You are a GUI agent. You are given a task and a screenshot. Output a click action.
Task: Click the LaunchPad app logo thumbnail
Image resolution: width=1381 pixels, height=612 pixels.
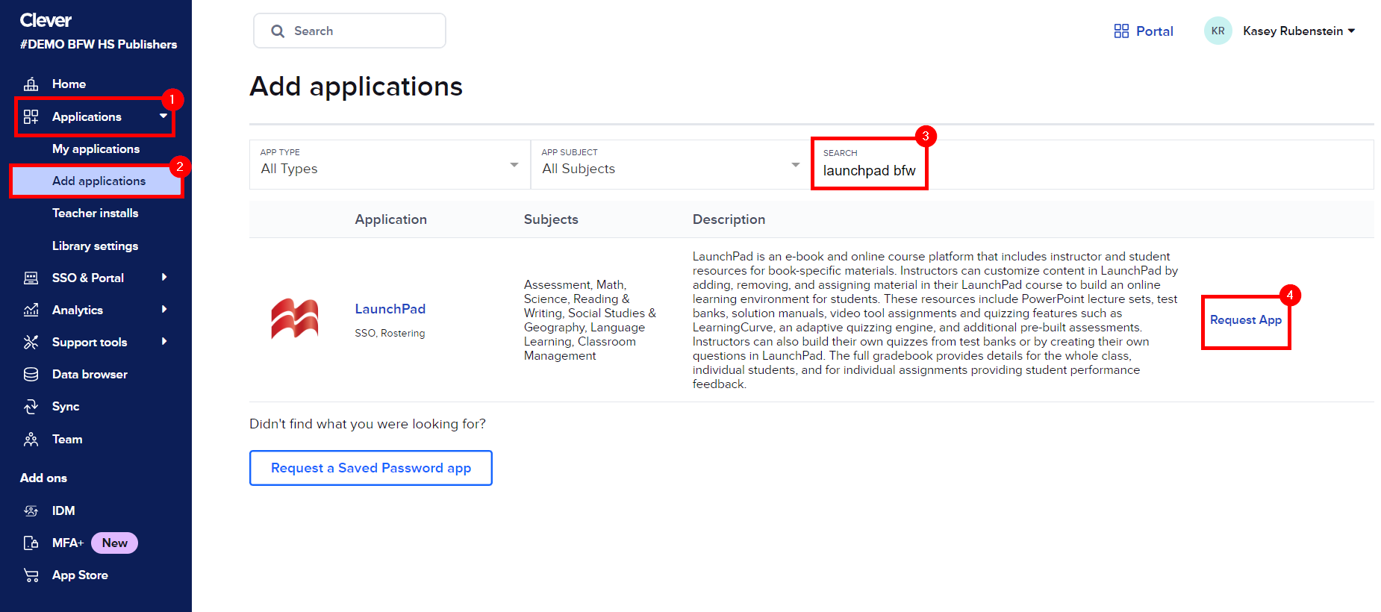point(294,319)
